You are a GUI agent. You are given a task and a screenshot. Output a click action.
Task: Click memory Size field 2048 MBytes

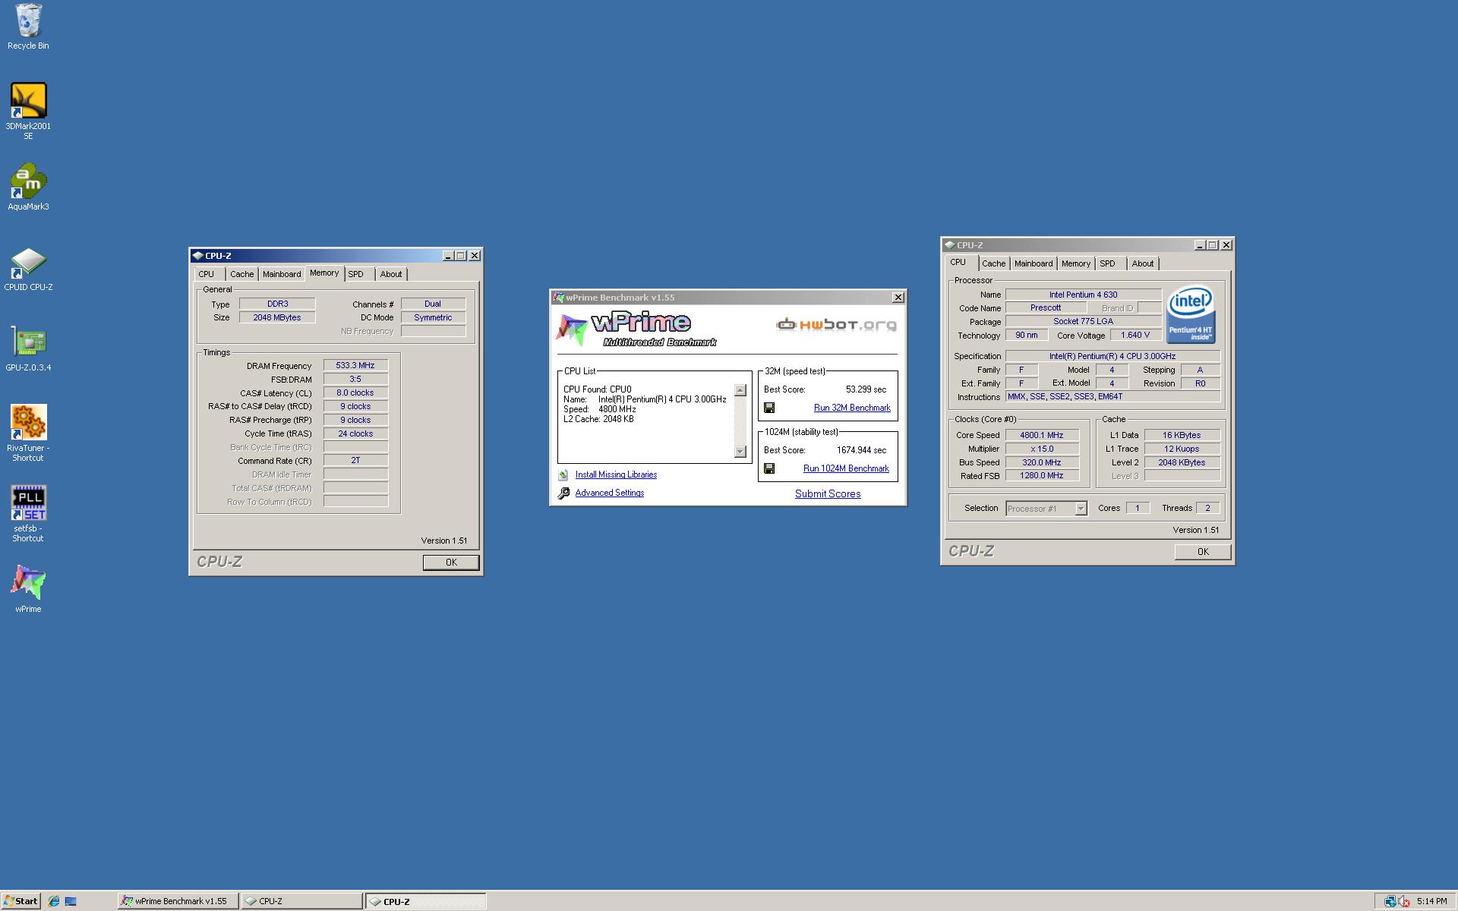[277, 318]
